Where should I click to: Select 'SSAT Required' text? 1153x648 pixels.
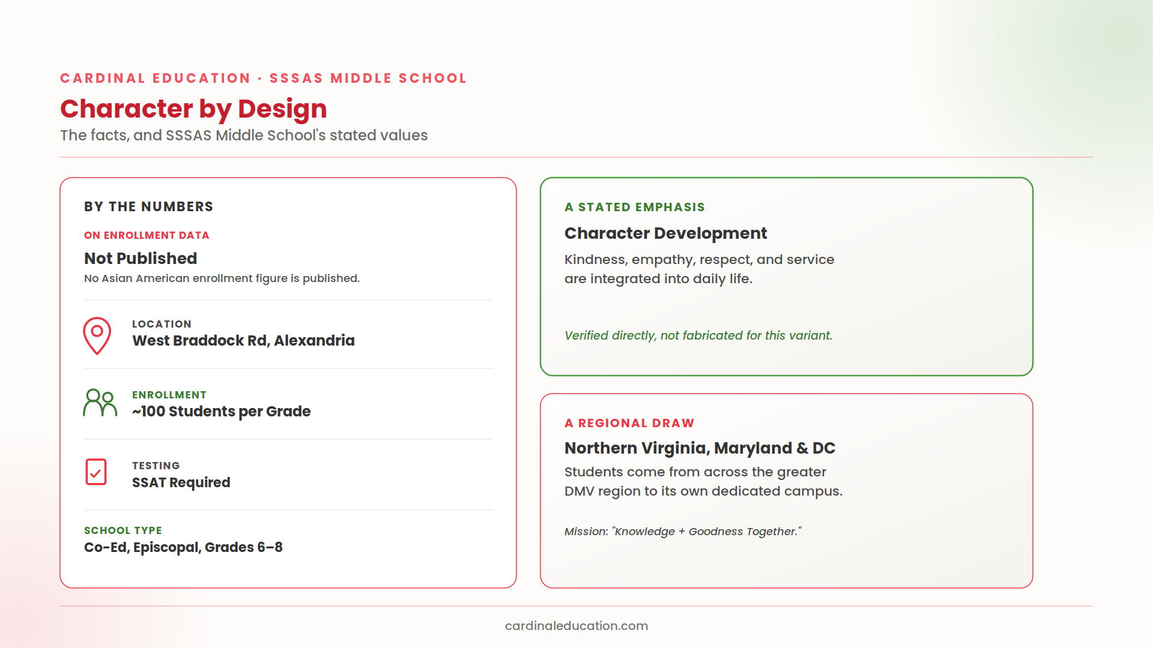[181, 482]
